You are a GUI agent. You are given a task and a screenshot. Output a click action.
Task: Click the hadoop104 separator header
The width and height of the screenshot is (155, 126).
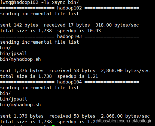(69, 82)
